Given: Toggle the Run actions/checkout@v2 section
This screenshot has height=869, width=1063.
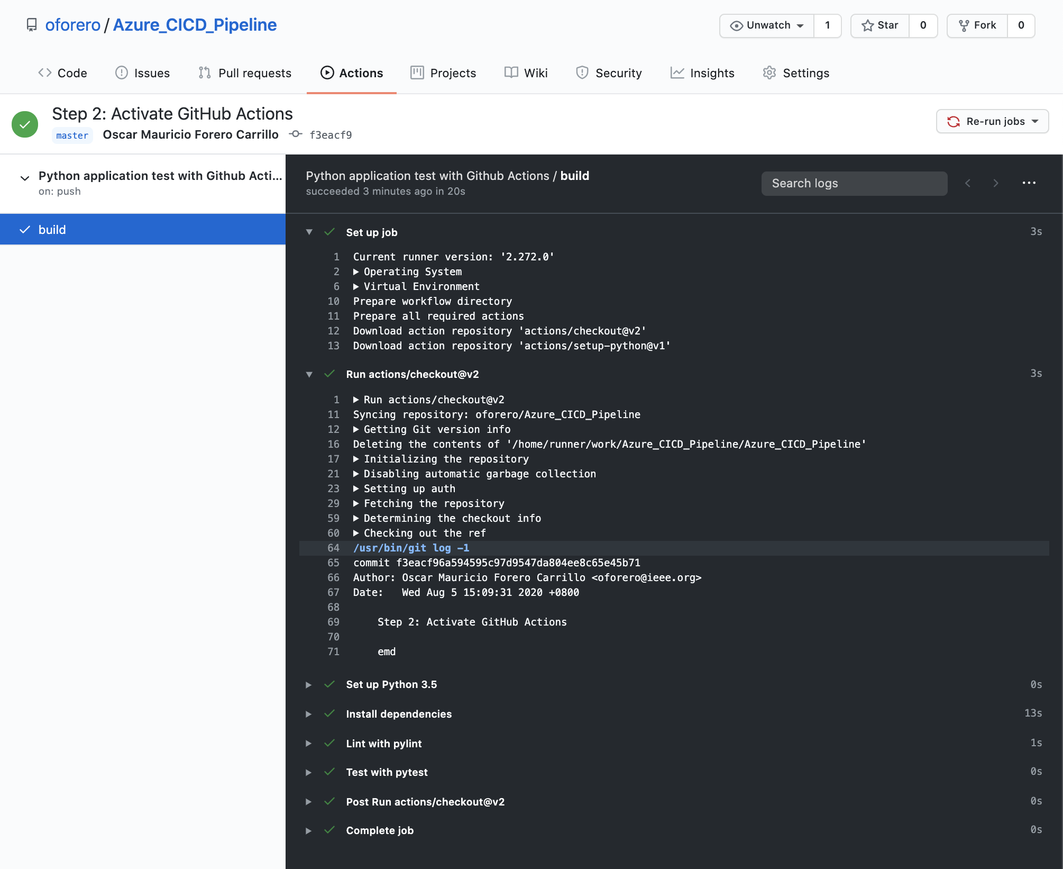Looking at the screenshot, I should (309, 375).
